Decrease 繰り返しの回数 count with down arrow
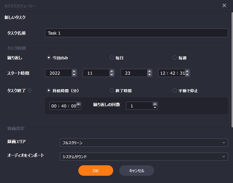 pyautogui.click(x=155, y=107)
